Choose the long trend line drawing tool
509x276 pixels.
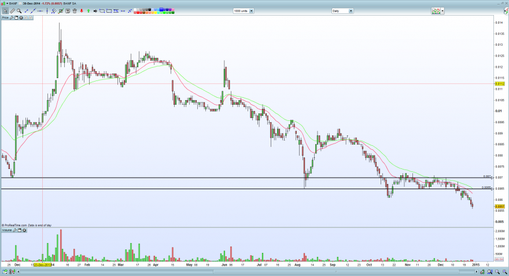tap(33, 11)
